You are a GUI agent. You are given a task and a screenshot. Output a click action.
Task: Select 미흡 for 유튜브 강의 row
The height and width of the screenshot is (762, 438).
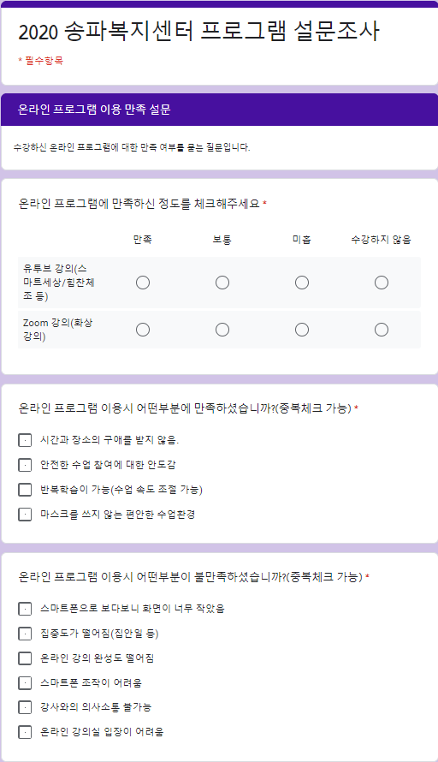pyautogui.click(x=302, y=283)
